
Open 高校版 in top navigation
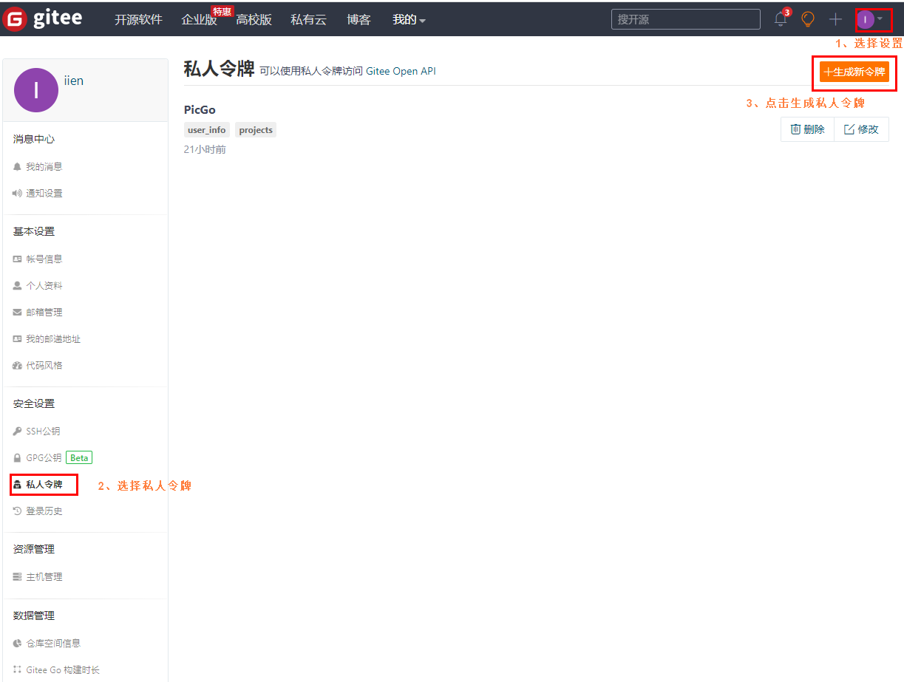pos(254,20)
